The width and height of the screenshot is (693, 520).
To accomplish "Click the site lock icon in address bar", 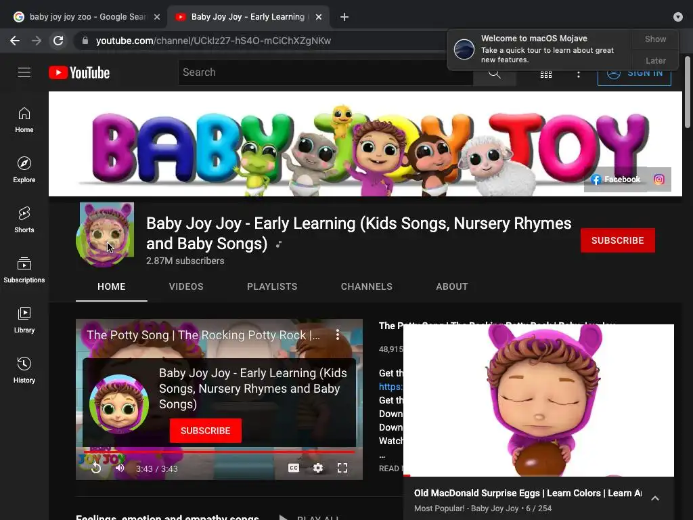I will [85, 41].
